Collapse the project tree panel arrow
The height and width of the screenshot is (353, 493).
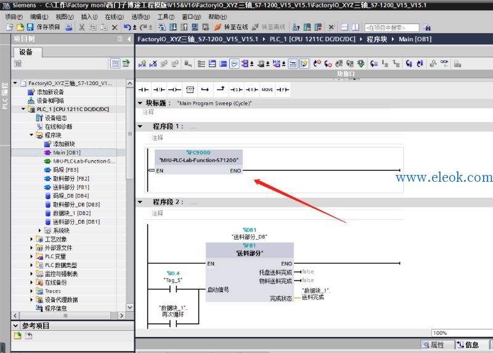(x=129, y=39)
